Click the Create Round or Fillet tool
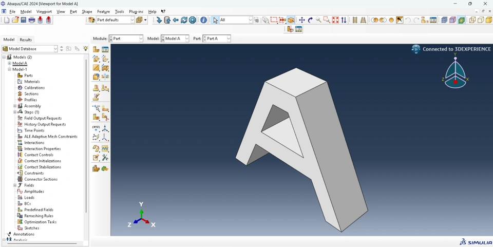493x247 pixels. (96, 77)
